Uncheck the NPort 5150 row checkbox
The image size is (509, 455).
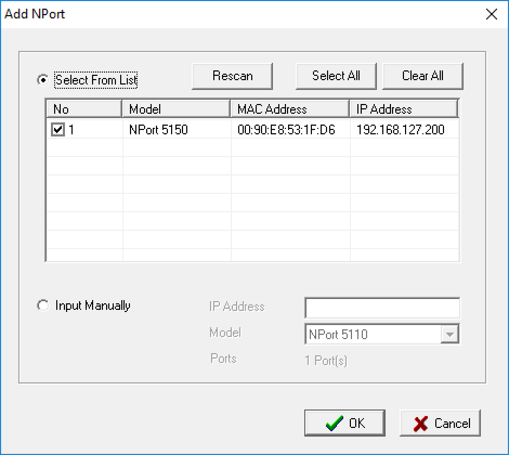pos(58,129)
